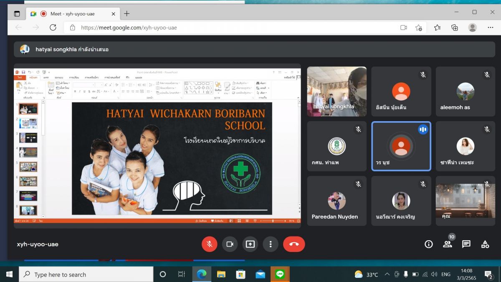The image size is (501, 282).
Task: Click the camera permission icon in address bar
Action: pos(403,28)
